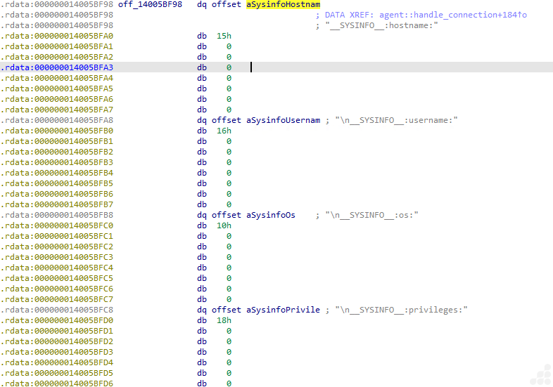The image size is (553, 387).
Task: Click the address 14005BFB8 in the listing
Action: point(57,215)
